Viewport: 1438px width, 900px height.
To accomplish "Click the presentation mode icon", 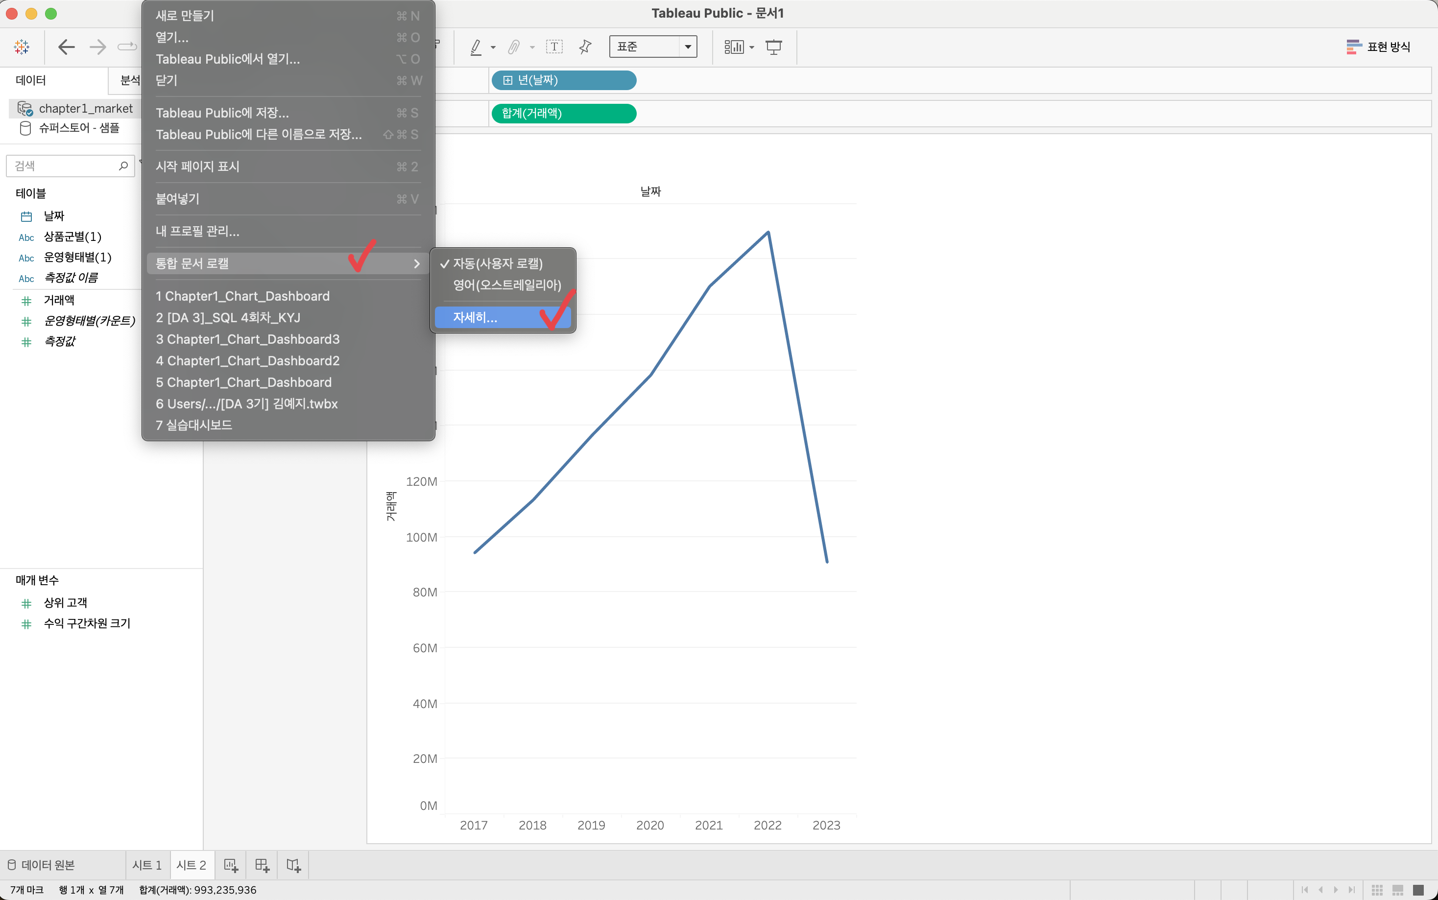I will [x=773, y=47].
